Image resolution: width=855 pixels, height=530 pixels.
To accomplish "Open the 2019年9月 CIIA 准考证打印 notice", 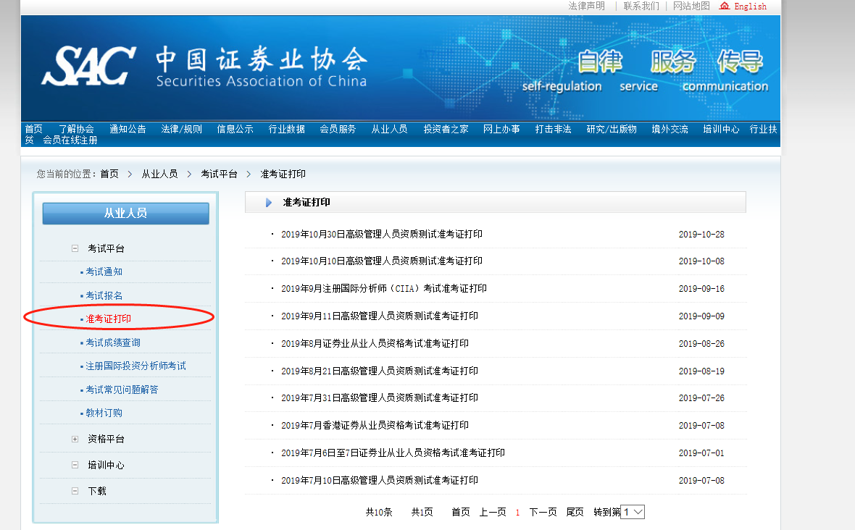I will click(x=383, y=288).
